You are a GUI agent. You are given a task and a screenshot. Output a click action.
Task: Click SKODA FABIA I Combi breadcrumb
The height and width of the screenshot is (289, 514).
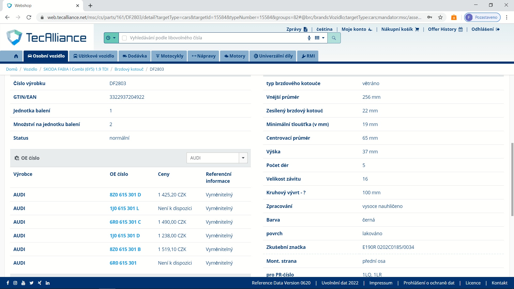point(76,69)
